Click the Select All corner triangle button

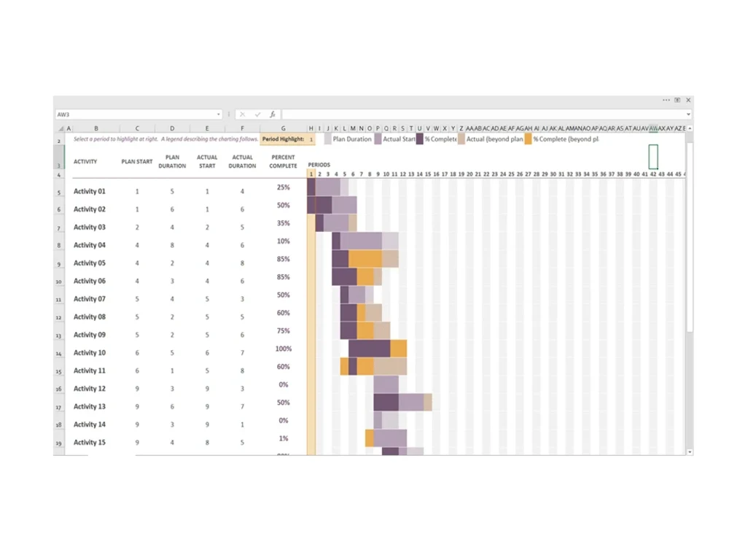pyautogui.click(x=60, y=128)
